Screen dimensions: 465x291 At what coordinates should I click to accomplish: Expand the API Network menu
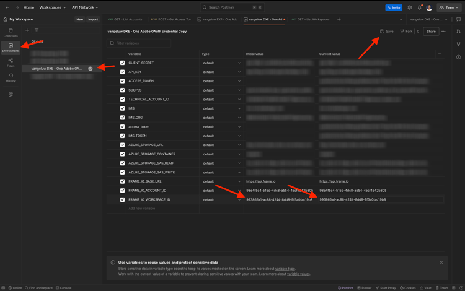click(x=85, y=7)
